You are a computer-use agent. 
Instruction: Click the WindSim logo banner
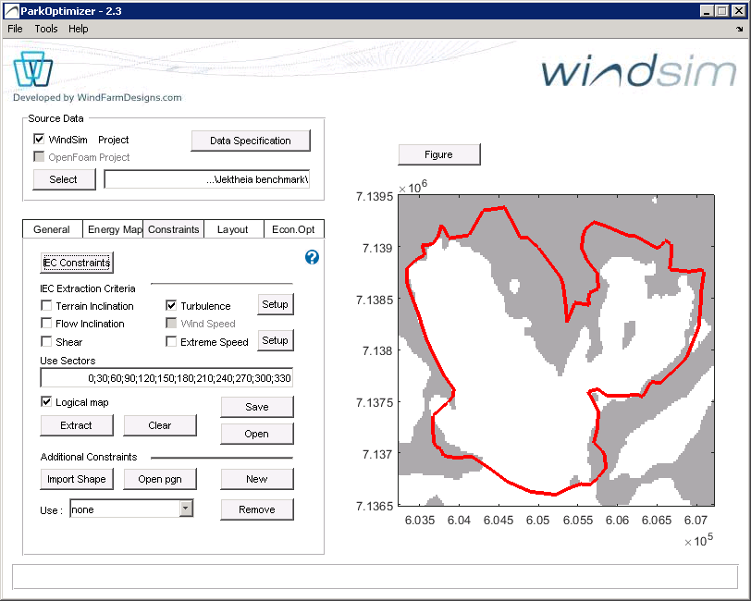(638, 71)
